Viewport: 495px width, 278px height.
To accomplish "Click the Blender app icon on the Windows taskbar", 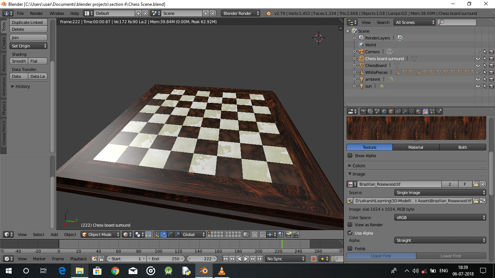I will click(x=204, y=270).
